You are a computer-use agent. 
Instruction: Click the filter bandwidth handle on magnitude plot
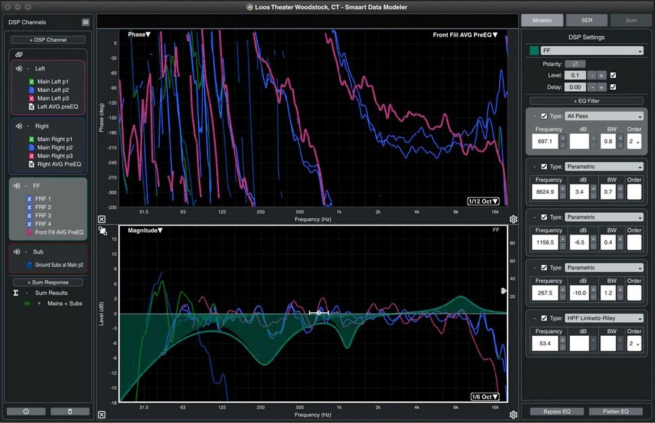click(x=319, y=312)
